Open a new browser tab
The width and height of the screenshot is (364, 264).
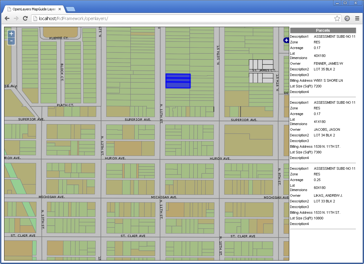tap(70, 9)
